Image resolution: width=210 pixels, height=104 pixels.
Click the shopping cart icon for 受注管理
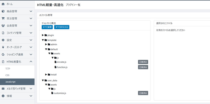[x=3, y=18]
